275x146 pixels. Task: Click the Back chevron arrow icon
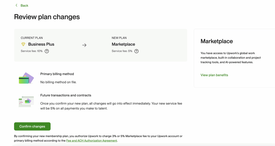[16, 5]
